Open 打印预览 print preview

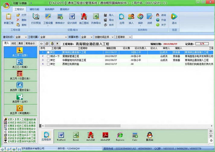tap(36, 16)
